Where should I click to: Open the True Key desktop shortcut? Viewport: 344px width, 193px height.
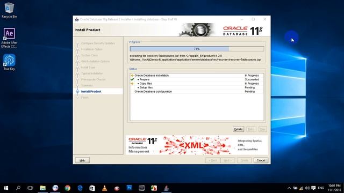9,62
